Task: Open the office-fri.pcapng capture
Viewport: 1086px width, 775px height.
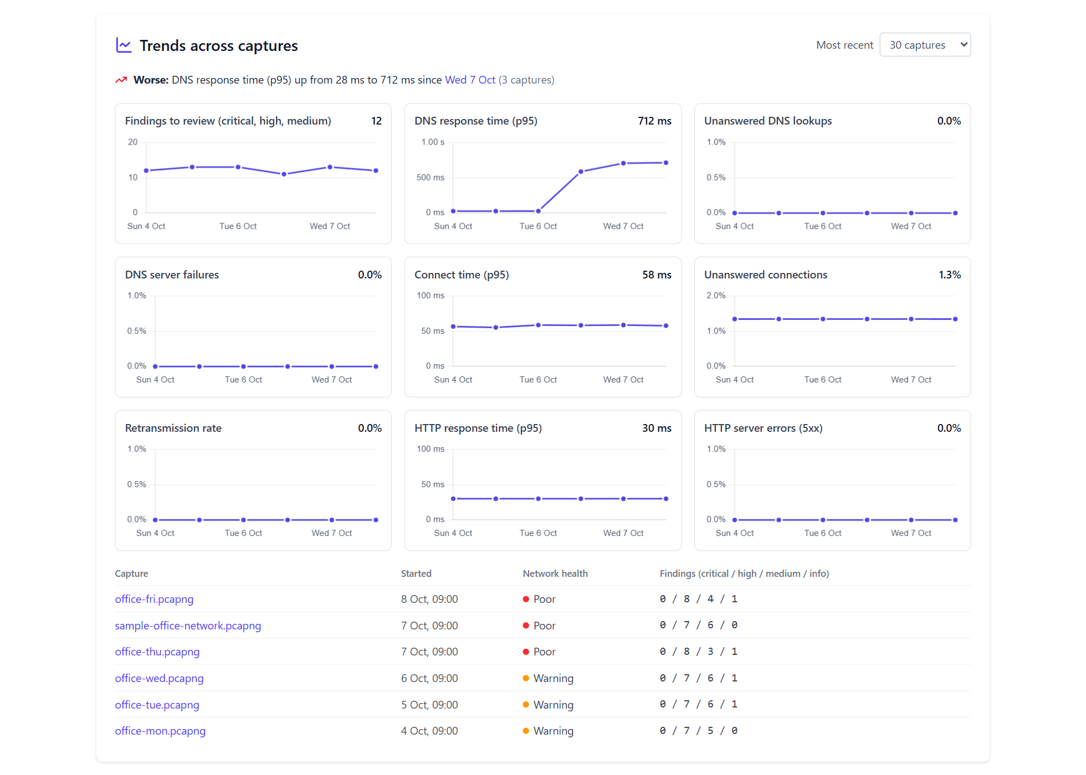Action: pos(154,599)
